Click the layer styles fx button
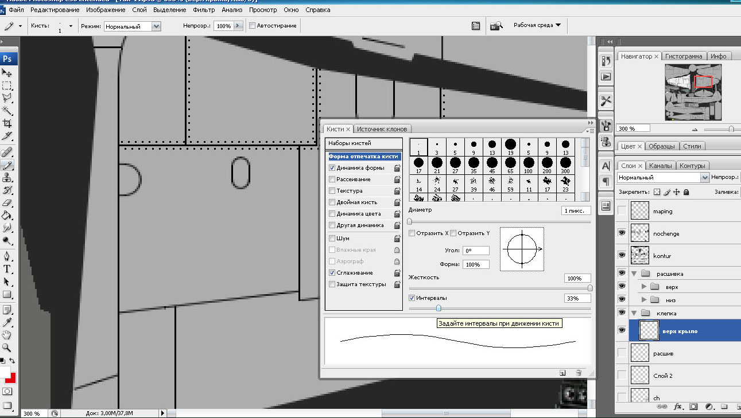The width and height of the screenshot is (741, 418). tap(678, 407)
